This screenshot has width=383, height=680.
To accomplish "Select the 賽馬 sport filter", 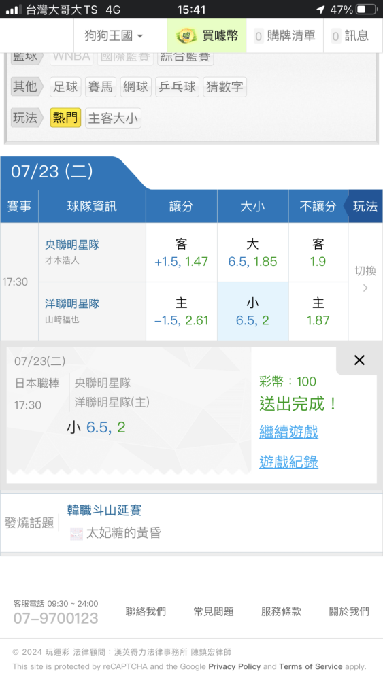I will pyautogui.click(x=100, y=87).
